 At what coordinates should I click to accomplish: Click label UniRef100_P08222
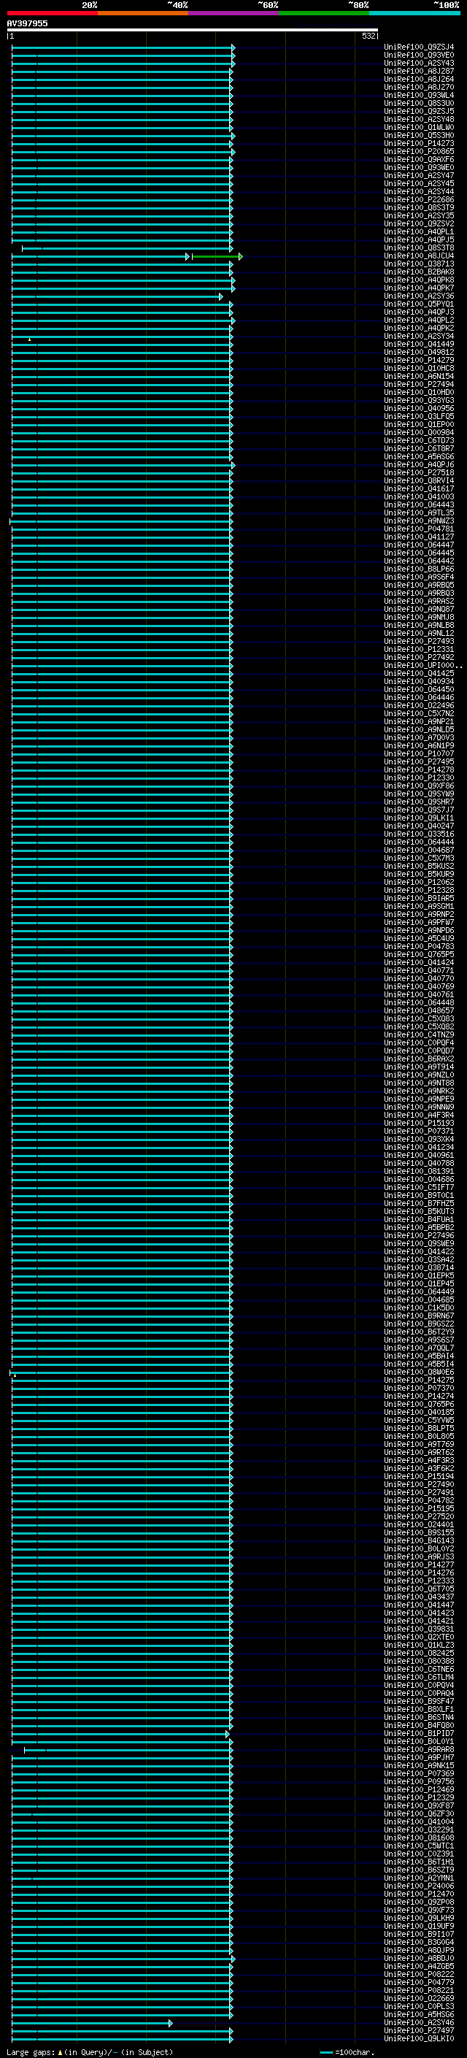(x=418, y=1975)
